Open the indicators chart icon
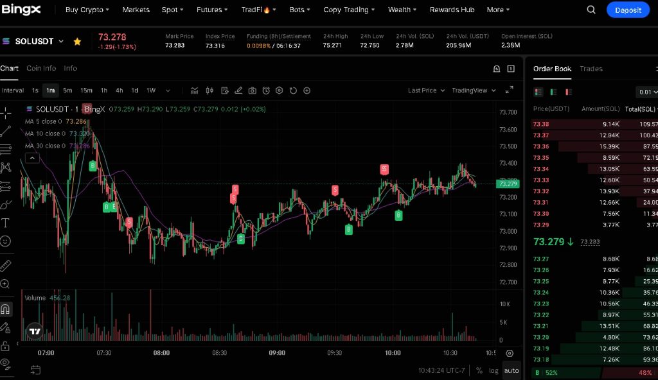 tap(194, 91)
